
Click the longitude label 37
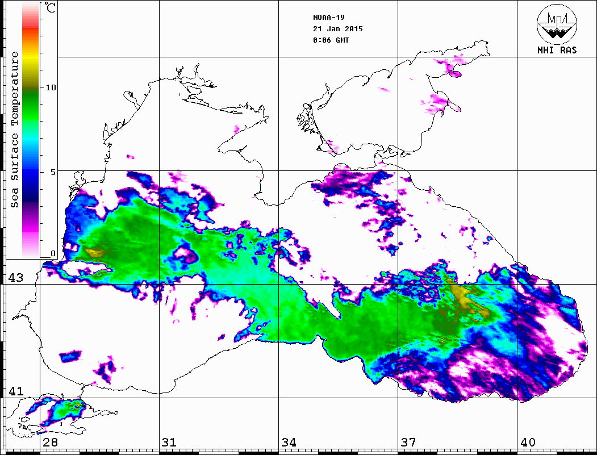[x=408, y=443]
